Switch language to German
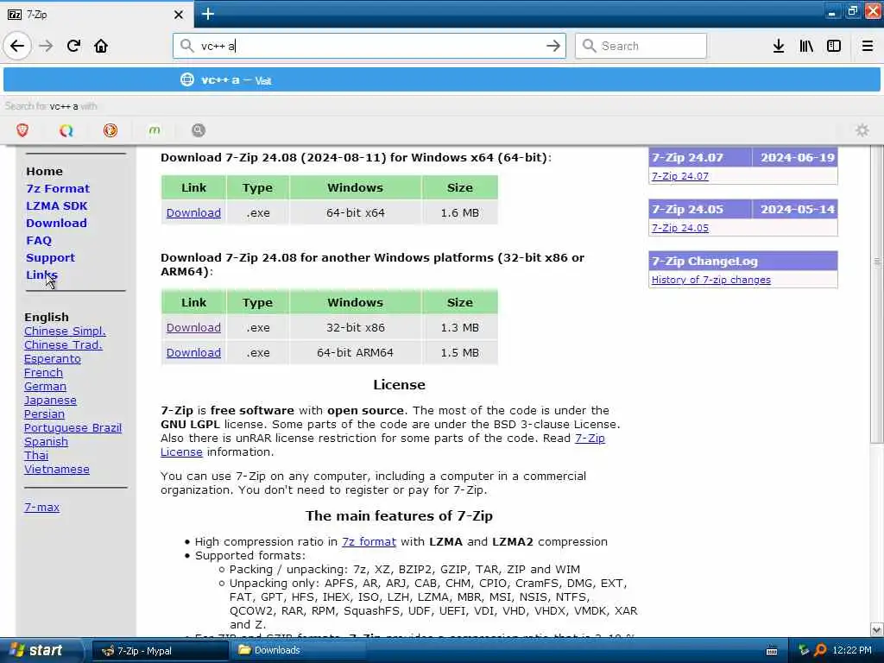 [x=45, y=386]
